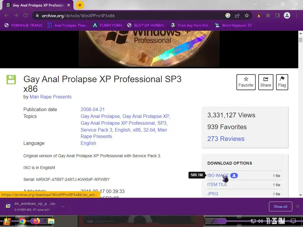Click the address bar URL field
This screenshot has width=303, height=227.
point(131,16)
